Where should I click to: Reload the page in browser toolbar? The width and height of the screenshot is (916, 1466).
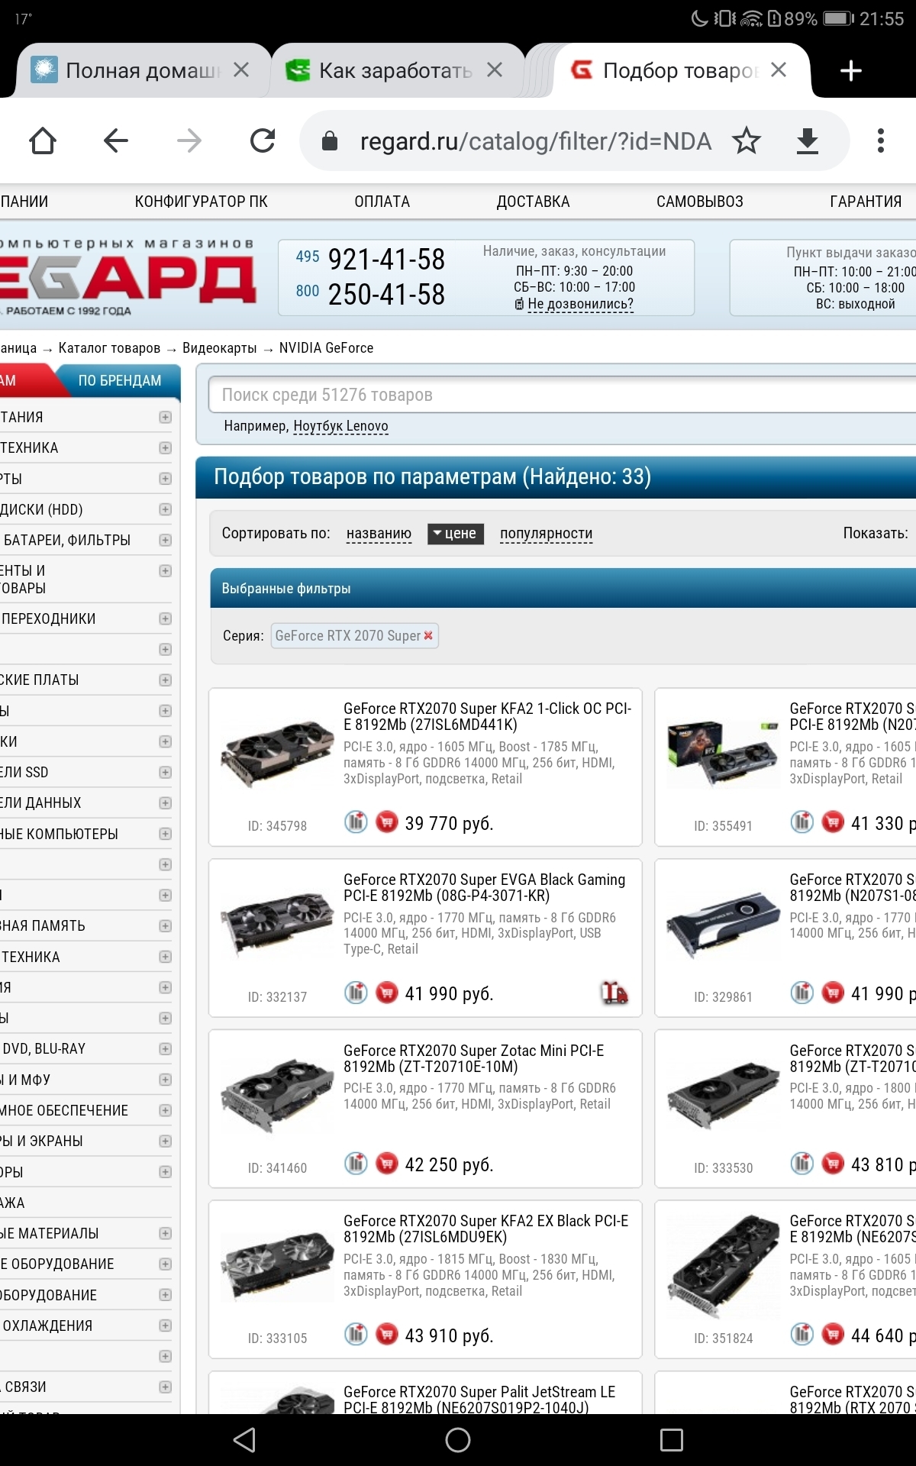click(263, 141)
